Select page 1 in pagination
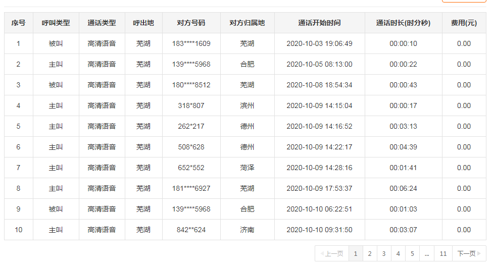The height and width of the screenshot is (268, 493). [356, 254]
